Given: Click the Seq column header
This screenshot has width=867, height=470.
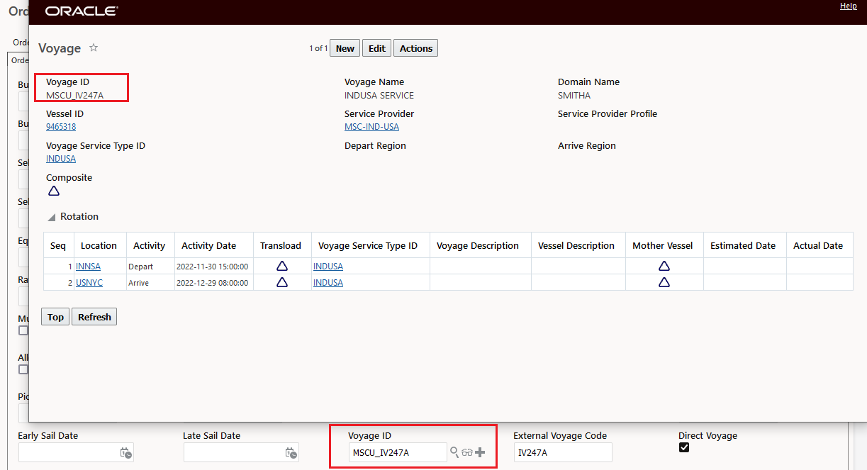Looking at the screenshot, I should click(58, 245).
